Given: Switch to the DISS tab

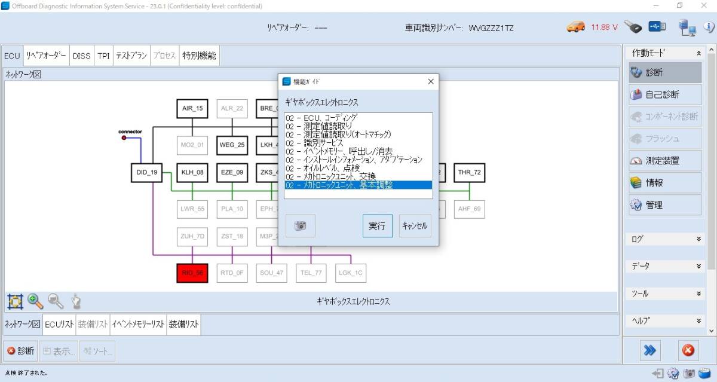Looking at the screenshot, I should click(x=82, y=56).
